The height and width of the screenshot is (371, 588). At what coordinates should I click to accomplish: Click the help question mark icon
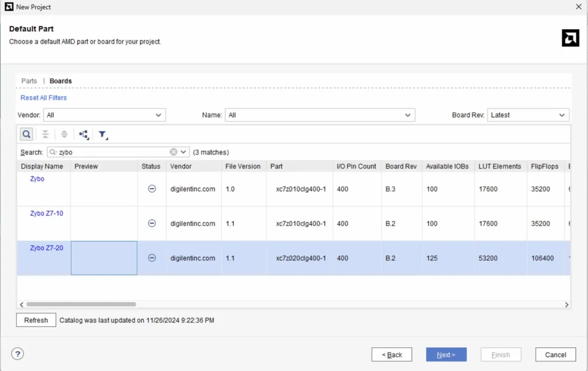(17, 354)
